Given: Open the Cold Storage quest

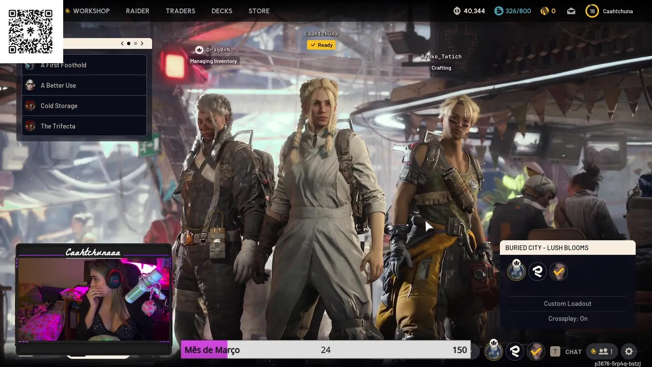Looking at the screenshot, I should [84, 106].
